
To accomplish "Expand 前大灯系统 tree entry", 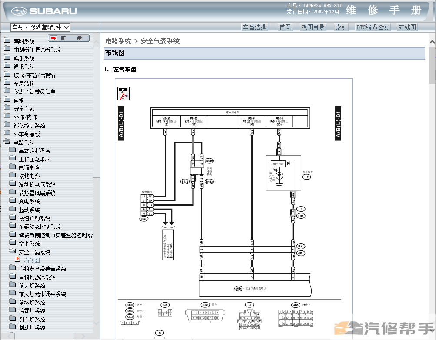I will 32,286.
